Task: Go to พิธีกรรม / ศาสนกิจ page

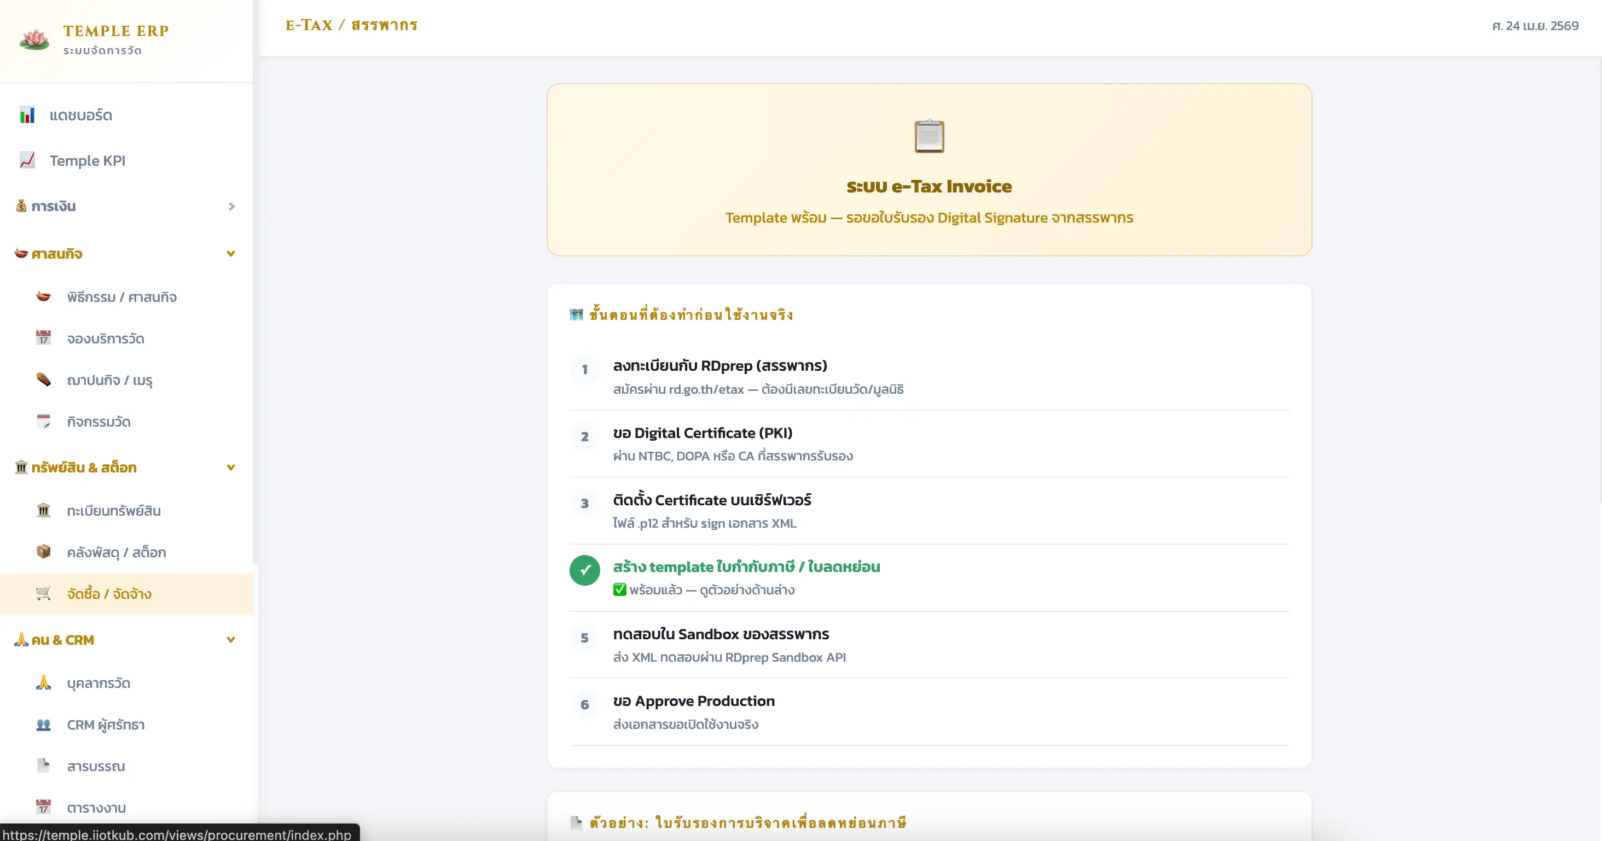Action: pos(126,297)
